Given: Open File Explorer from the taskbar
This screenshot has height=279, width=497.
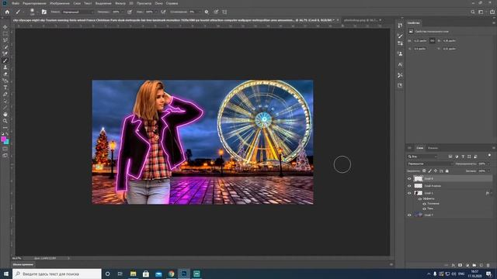Looking at the screenshot, I should 133,274.
